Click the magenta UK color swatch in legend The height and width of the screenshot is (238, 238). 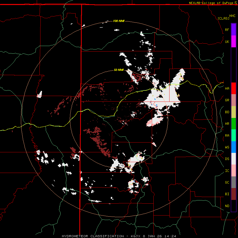[234, 42]
